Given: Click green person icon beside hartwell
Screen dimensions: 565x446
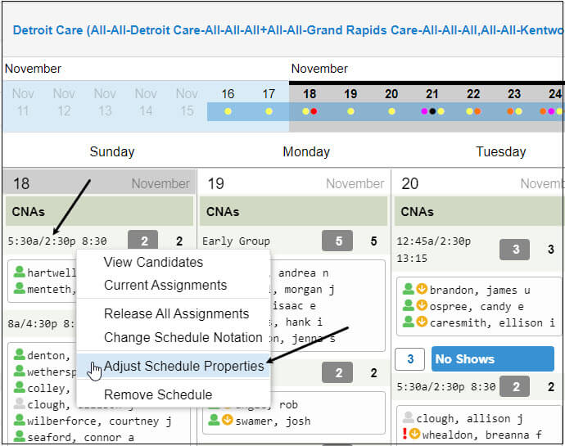Looking at the screenshot, I should (x=19, y=273).
